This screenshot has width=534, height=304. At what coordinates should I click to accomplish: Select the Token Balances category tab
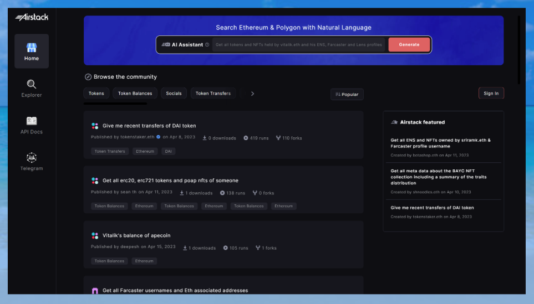(135, 94)
